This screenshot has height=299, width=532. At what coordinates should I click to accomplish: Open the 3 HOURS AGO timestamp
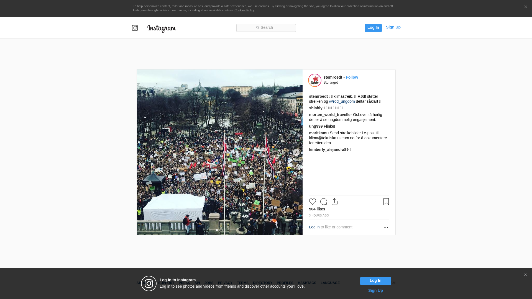point(319,215)
